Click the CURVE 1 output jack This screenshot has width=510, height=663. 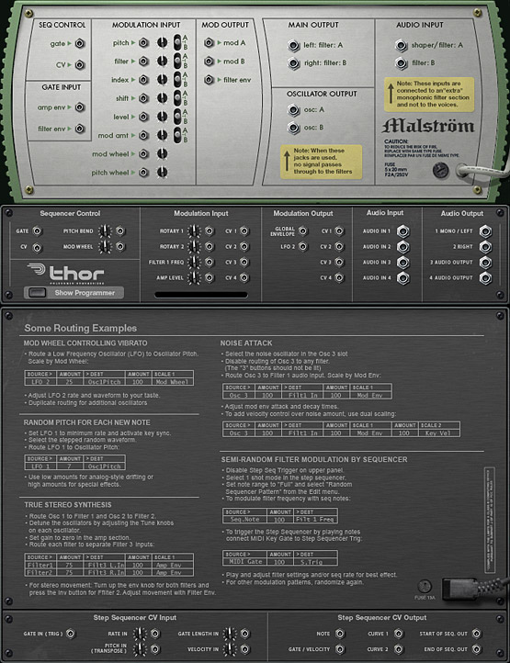click(398, 634)
